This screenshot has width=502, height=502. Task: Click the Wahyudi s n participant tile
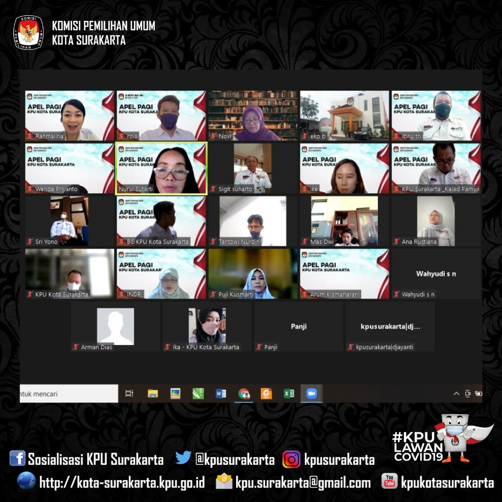(436, 273)
